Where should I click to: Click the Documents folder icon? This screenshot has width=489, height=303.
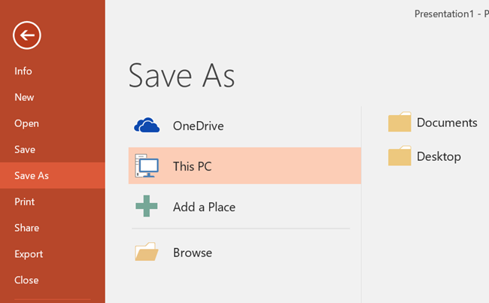tap(399, 123)
